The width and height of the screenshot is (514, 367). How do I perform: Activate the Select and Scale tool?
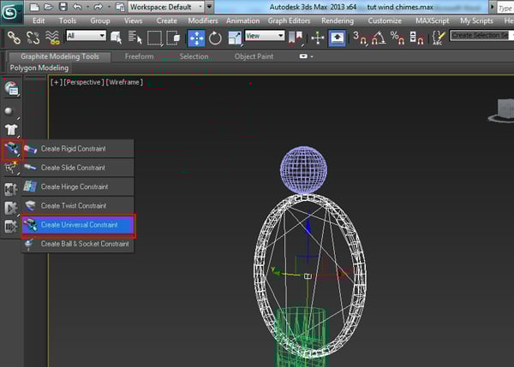click(235, 38)
